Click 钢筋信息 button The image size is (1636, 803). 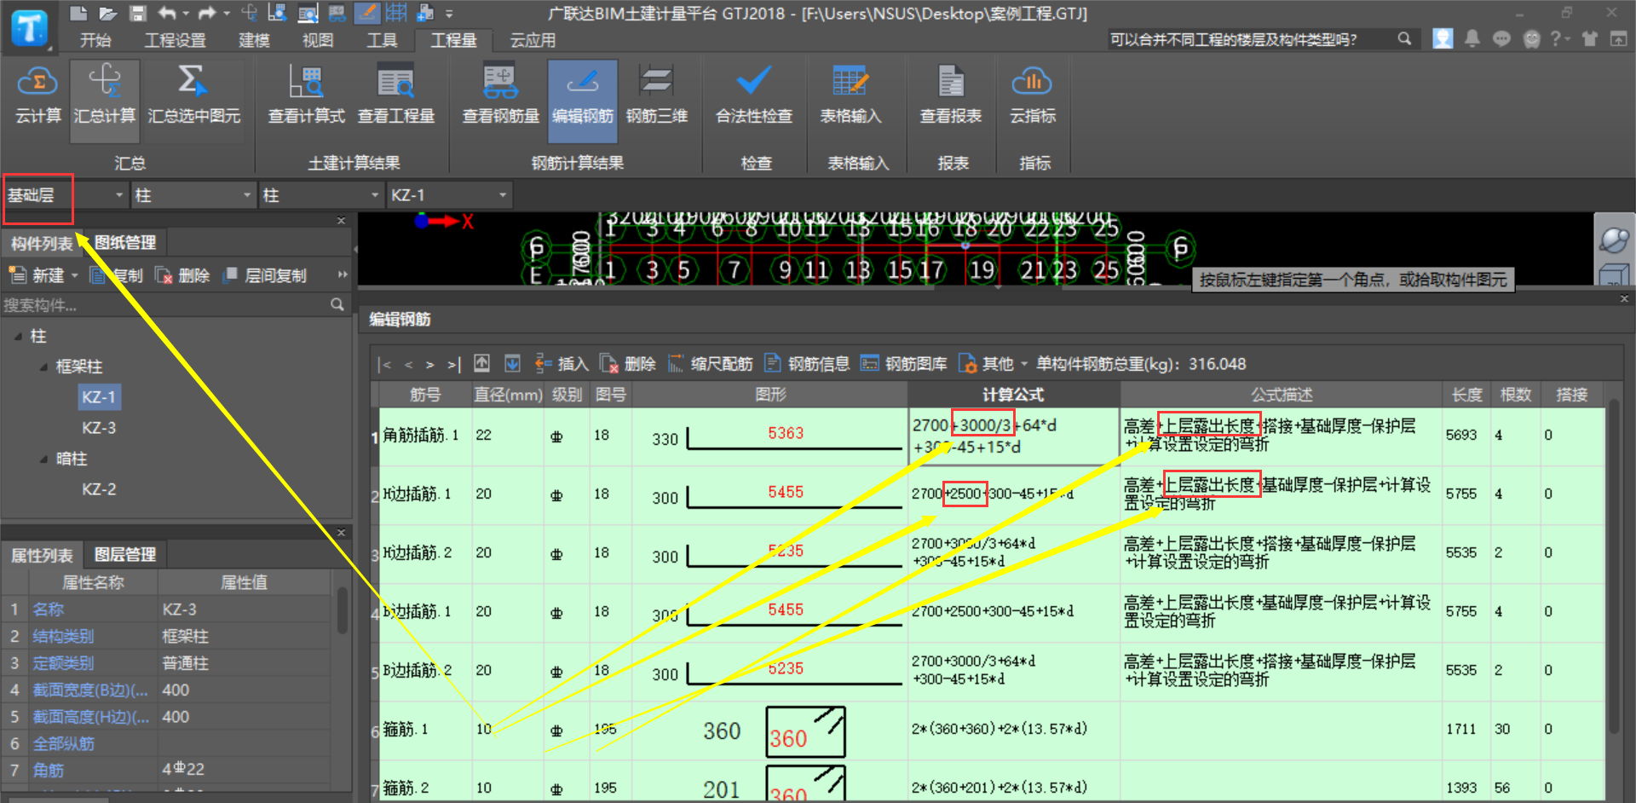point(808,364)
